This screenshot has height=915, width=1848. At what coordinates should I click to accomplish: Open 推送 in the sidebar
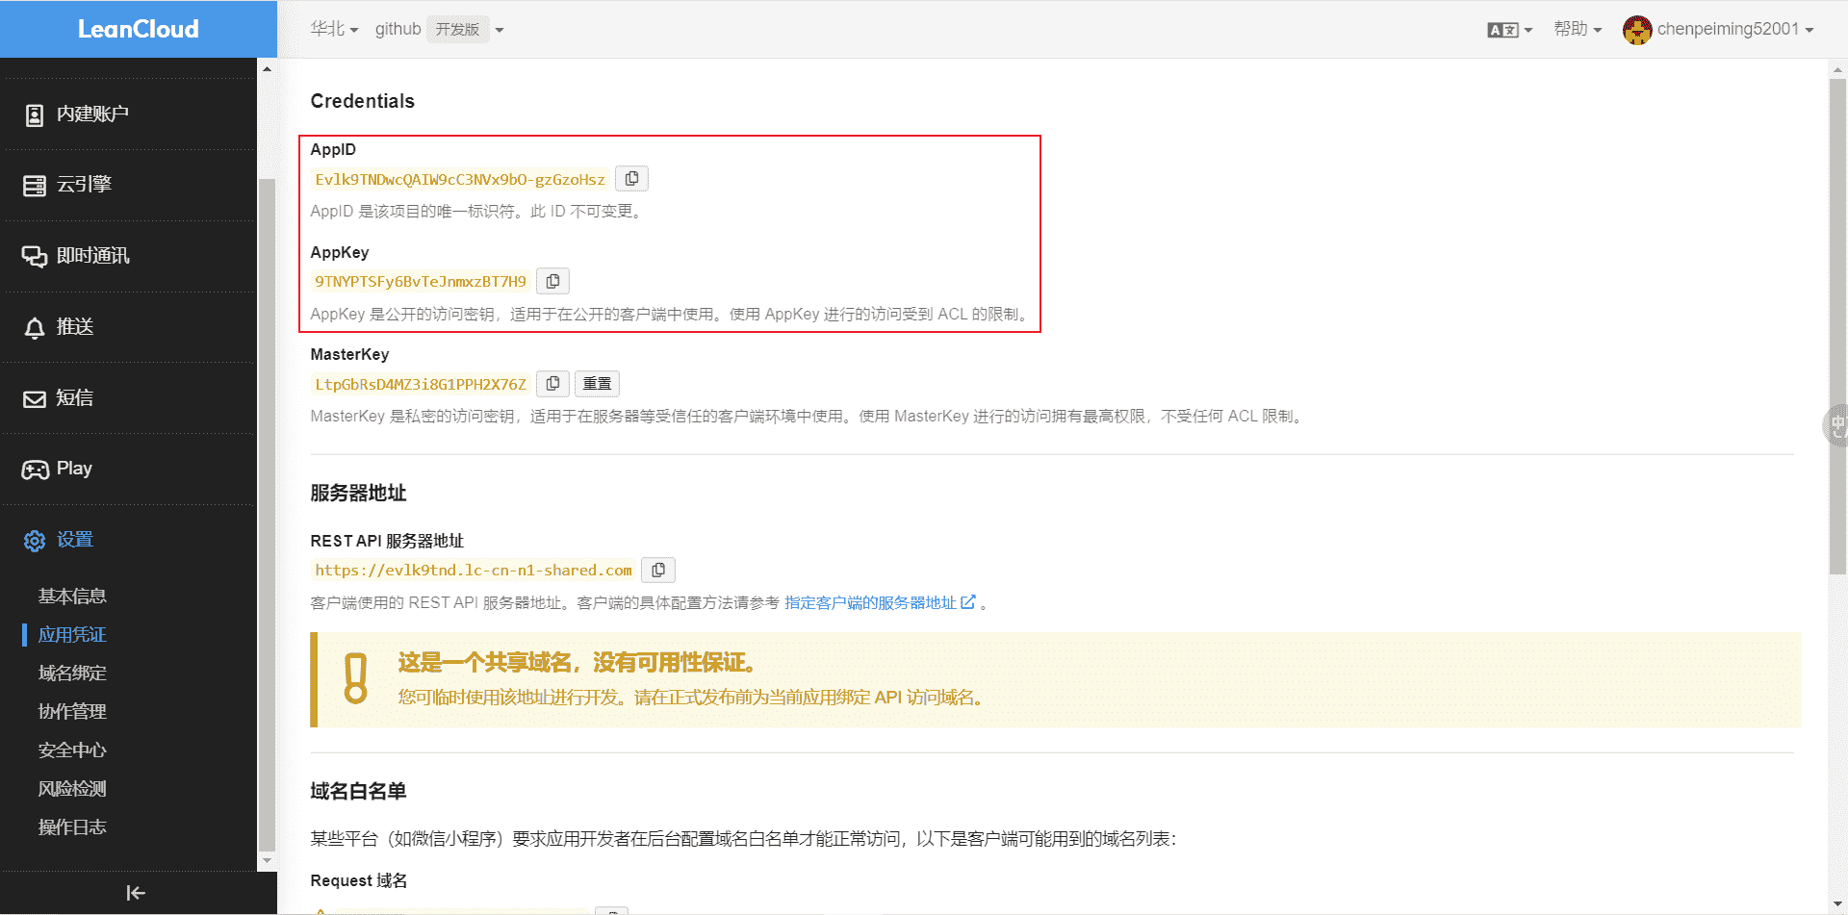coord(128,327)
